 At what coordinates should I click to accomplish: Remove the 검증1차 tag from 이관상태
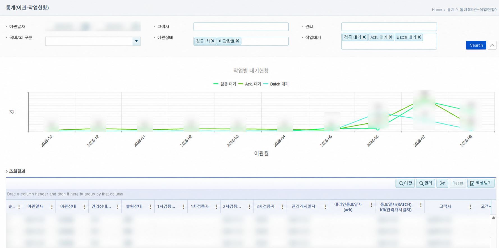tap(213, 41)
